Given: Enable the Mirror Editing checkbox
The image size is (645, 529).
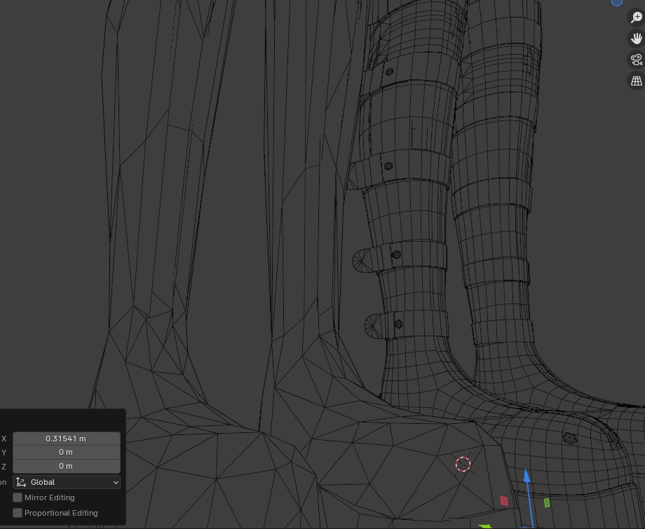Looking at the screenshot, I should coord(18,497).
